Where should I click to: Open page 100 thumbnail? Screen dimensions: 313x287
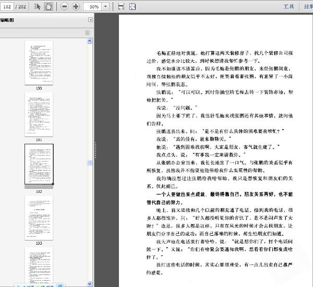tap(39, 63)
